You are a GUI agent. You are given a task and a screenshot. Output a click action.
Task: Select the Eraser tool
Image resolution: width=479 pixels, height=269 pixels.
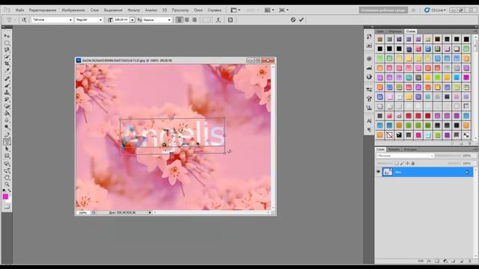coord(7,106)
